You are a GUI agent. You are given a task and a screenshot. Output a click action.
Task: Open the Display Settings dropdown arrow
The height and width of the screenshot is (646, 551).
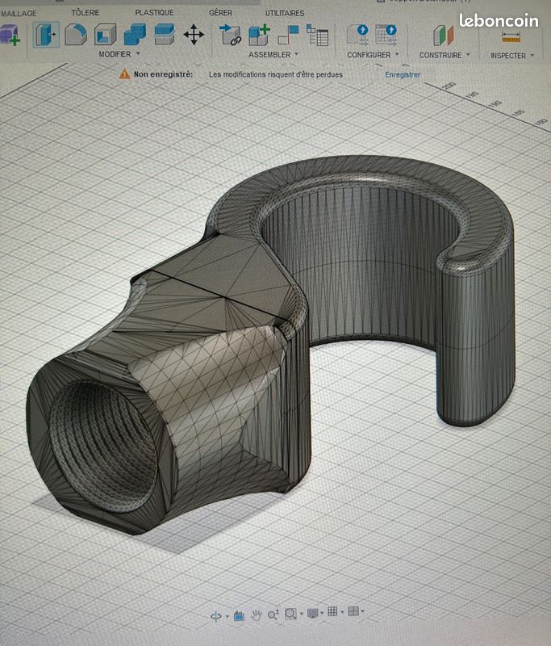pos(322,613)
